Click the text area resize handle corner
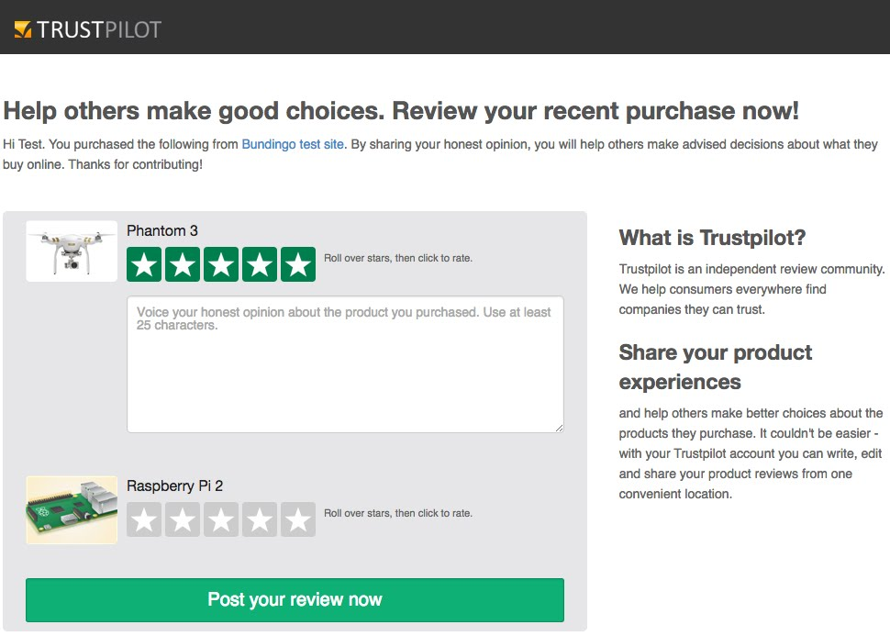The height and width of the screenshot is (636, 890). tap(559, 429)
